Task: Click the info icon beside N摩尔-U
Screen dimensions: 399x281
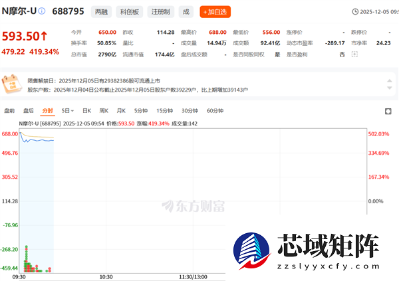Action: point(42,11)
